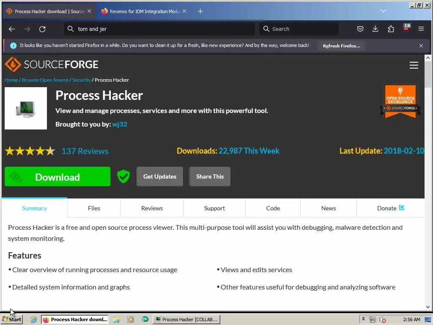Open the Firefox application menu
Screen dimensions: 433x325
pos(421,29)
